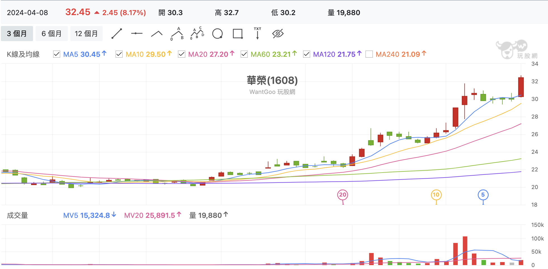Viewport: 548px width, 269px height.
Task: Choose the 0-A-B-C-D wave pattern tool
Action: 197,34
